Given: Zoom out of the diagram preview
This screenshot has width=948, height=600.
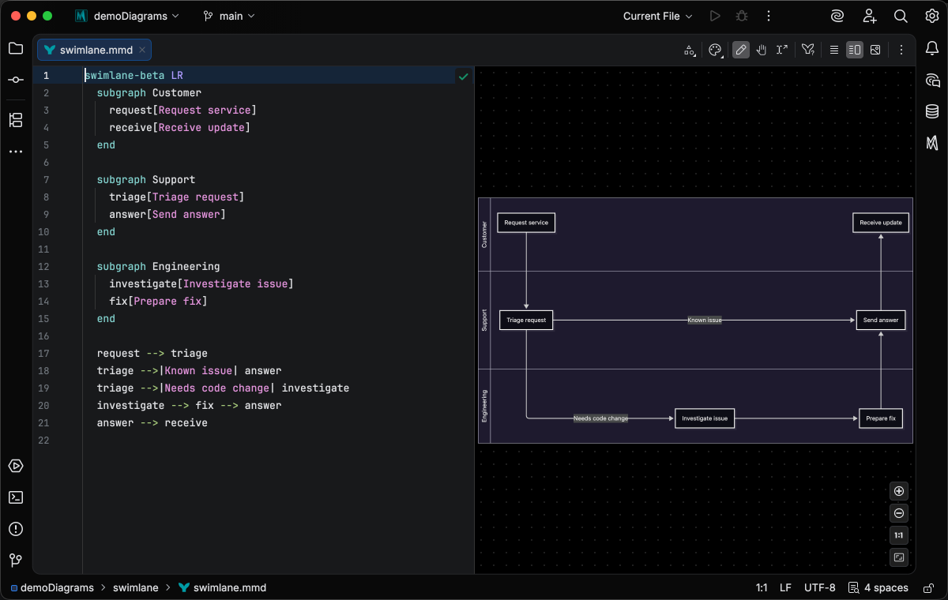Looking at the screenshot, I should click(899, 513).
